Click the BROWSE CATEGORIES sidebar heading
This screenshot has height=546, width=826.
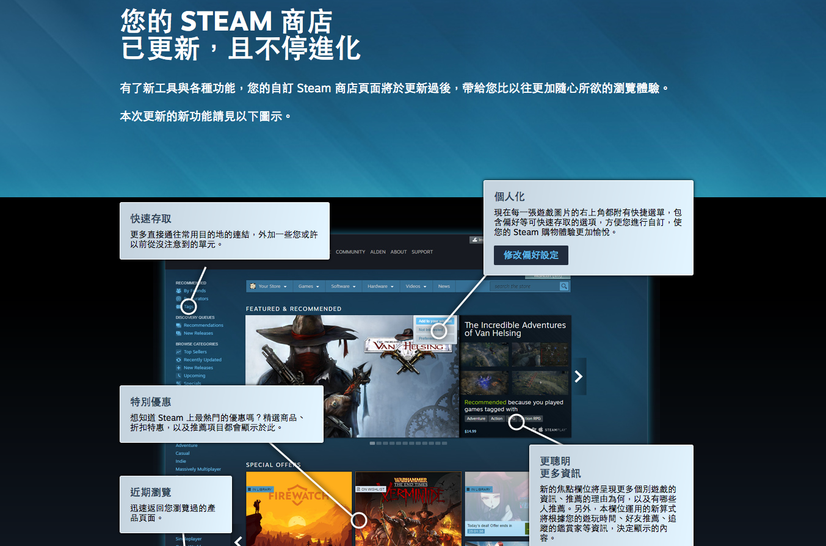[197, 344]
